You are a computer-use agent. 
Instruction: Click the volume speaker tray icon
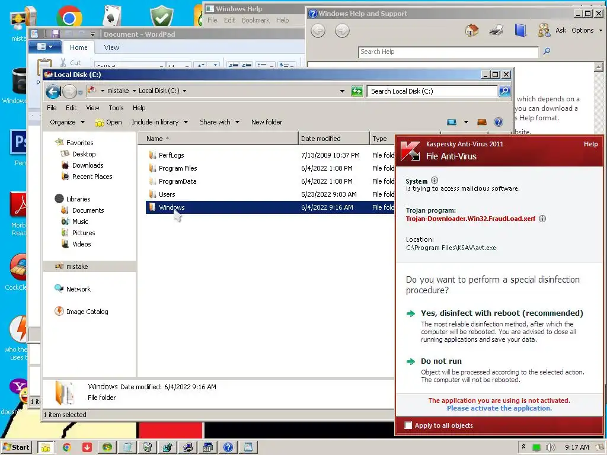pos(550,448)
